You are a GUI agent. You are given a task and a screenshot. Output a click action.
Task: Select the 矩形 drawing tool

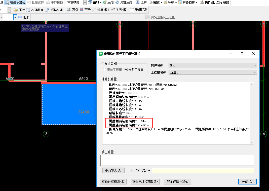(x=24, y=17)
